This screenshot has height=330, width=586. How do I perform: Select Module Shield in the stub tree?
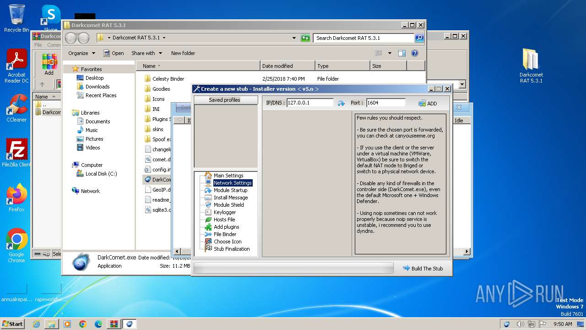(x=228, y=205)
